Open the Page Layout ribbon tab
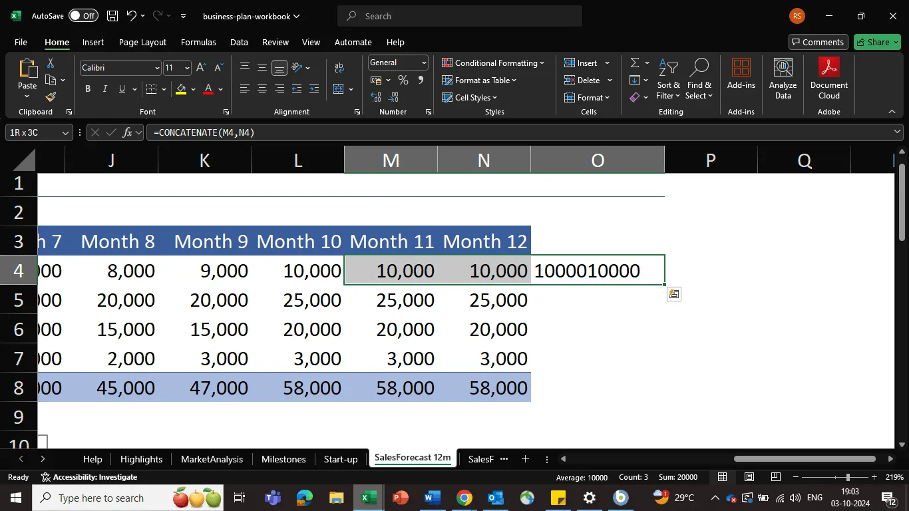 142,42
